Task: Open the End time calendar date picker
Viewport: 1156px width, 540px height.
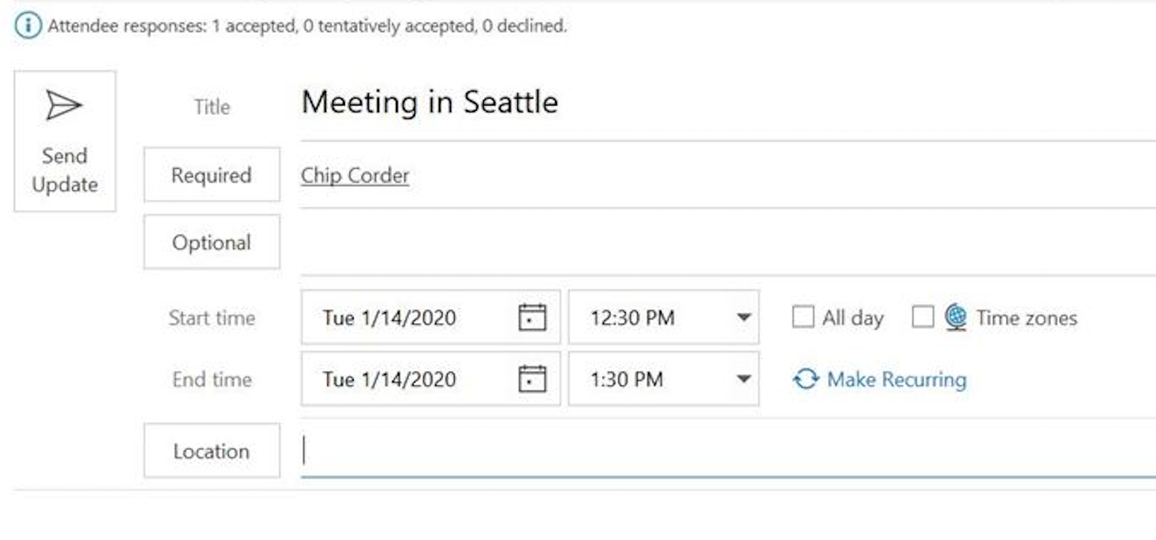Action: coord(532,379)
